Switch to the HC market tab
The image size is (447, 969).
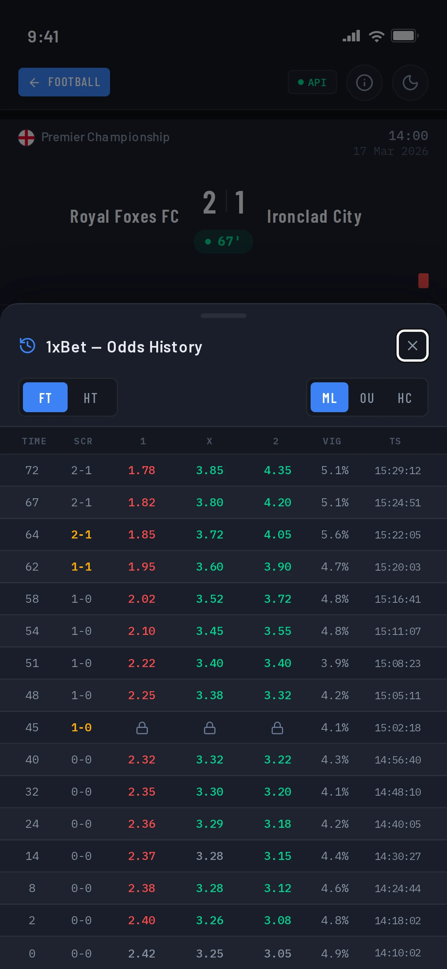tap(405, 398)
